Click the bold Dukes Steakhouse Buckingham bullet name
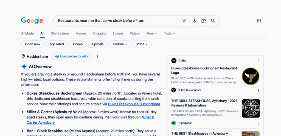The width and height of the screenshot is (281, 136). (55, 93)
